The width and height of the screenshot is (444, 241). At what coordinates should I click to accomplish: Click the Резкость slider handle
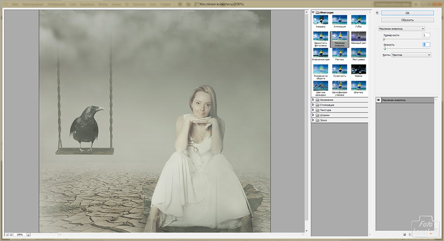[385, 49]
